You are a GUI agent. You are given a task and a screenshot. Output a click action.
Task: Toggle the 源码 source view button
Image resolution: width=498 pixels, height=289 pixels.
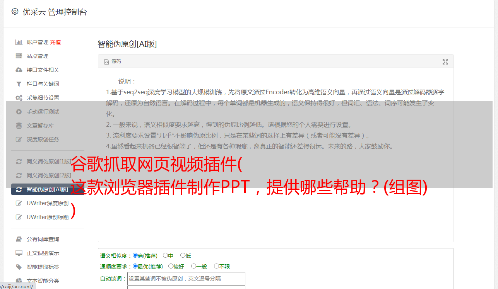pos(113,61)
